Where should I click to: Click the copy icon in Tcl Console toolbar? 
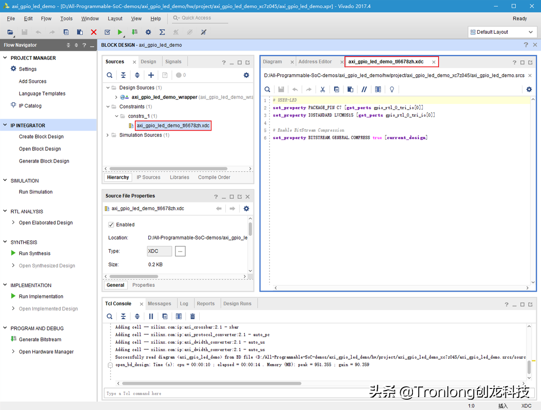point(165,316)
